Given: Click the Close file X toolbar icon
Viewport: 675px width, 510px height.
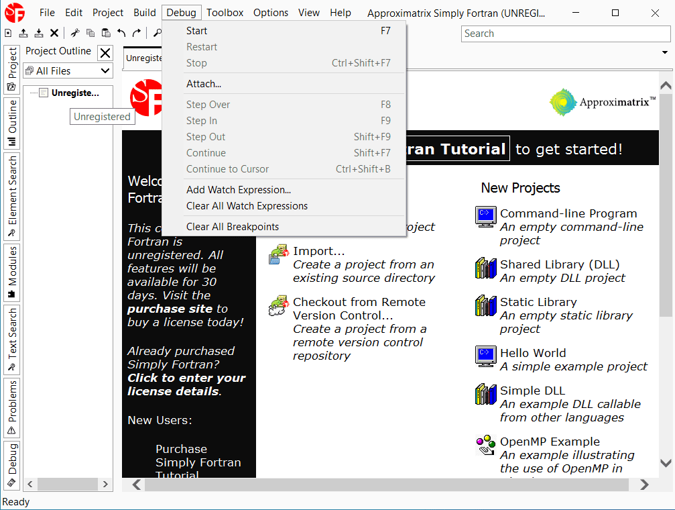Looking at the screenshot, I should pos(54,33).
